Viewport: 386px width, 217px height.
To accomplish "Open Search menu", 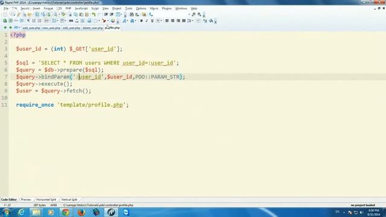I will pos(25,8).
